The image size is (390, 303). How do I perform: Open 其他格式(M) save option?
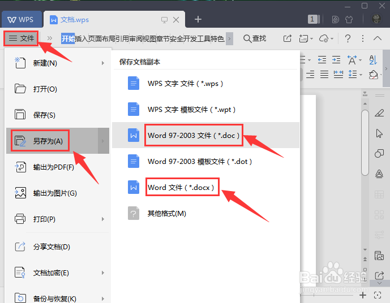pos(205,213)
